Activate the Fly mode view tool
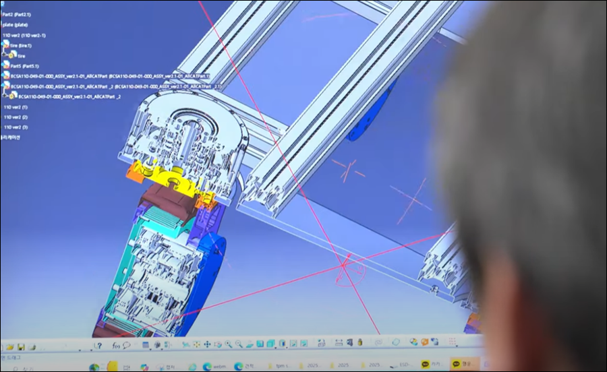The height and width of the screenshot is (372, 607). coord(186,344)
